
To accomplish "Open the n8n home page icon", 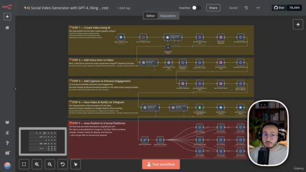I will point(7,28).
